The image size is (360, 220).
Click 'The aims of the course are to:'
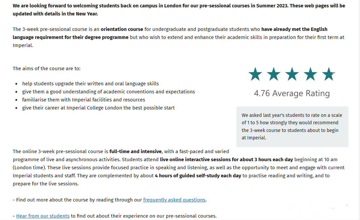pos(47,69)
